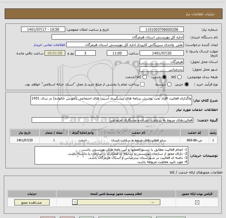Click the service name cell سایر فعالیت‌های مربوط به سلامت انسان
Image resolution: width=226 pixels, height=218 pixels.
click(139, 140)
